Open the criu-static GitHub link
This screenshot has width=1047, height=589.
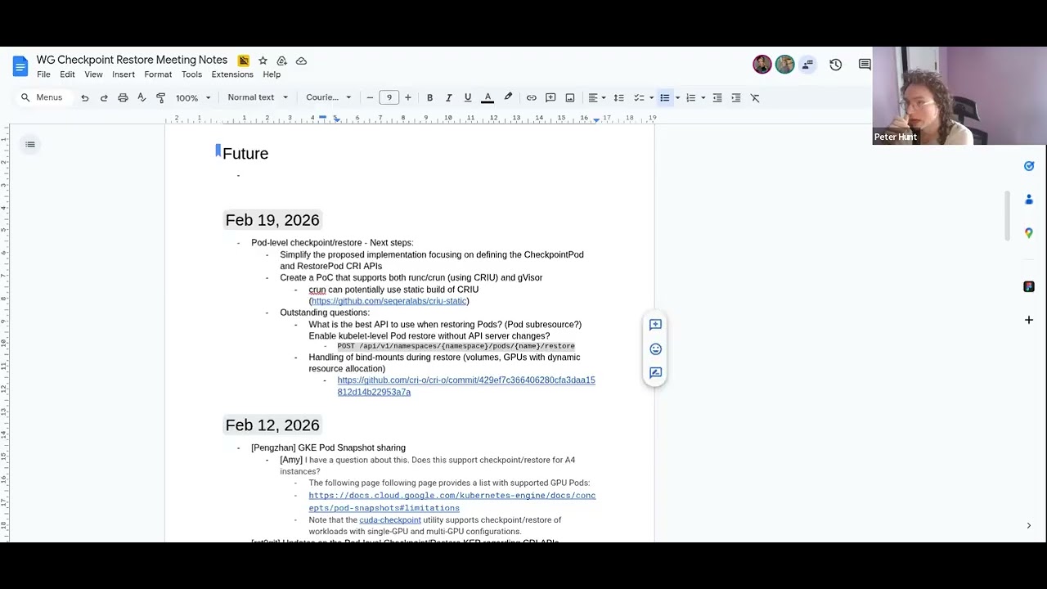click(389, 301)
